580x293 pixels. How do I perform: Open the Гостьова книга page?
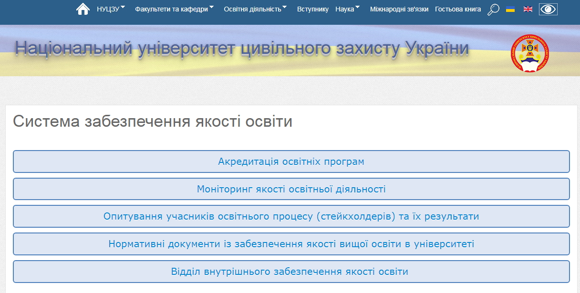point(458,9)
